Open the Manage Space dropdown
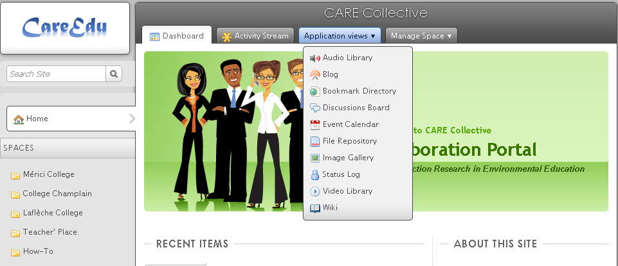Viewport: 618px width, 266px height. click(421, 36)
